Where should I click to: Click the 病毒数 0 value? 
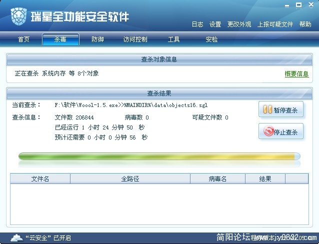tap(136, 117)
